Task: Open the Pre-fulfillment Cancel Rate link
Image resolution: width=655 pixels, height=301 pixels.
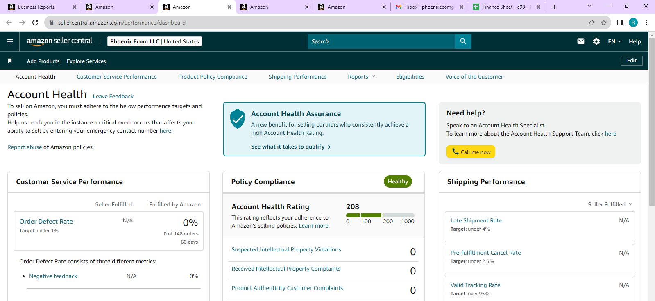Action: pyautogui.click(x=485, y=253)
